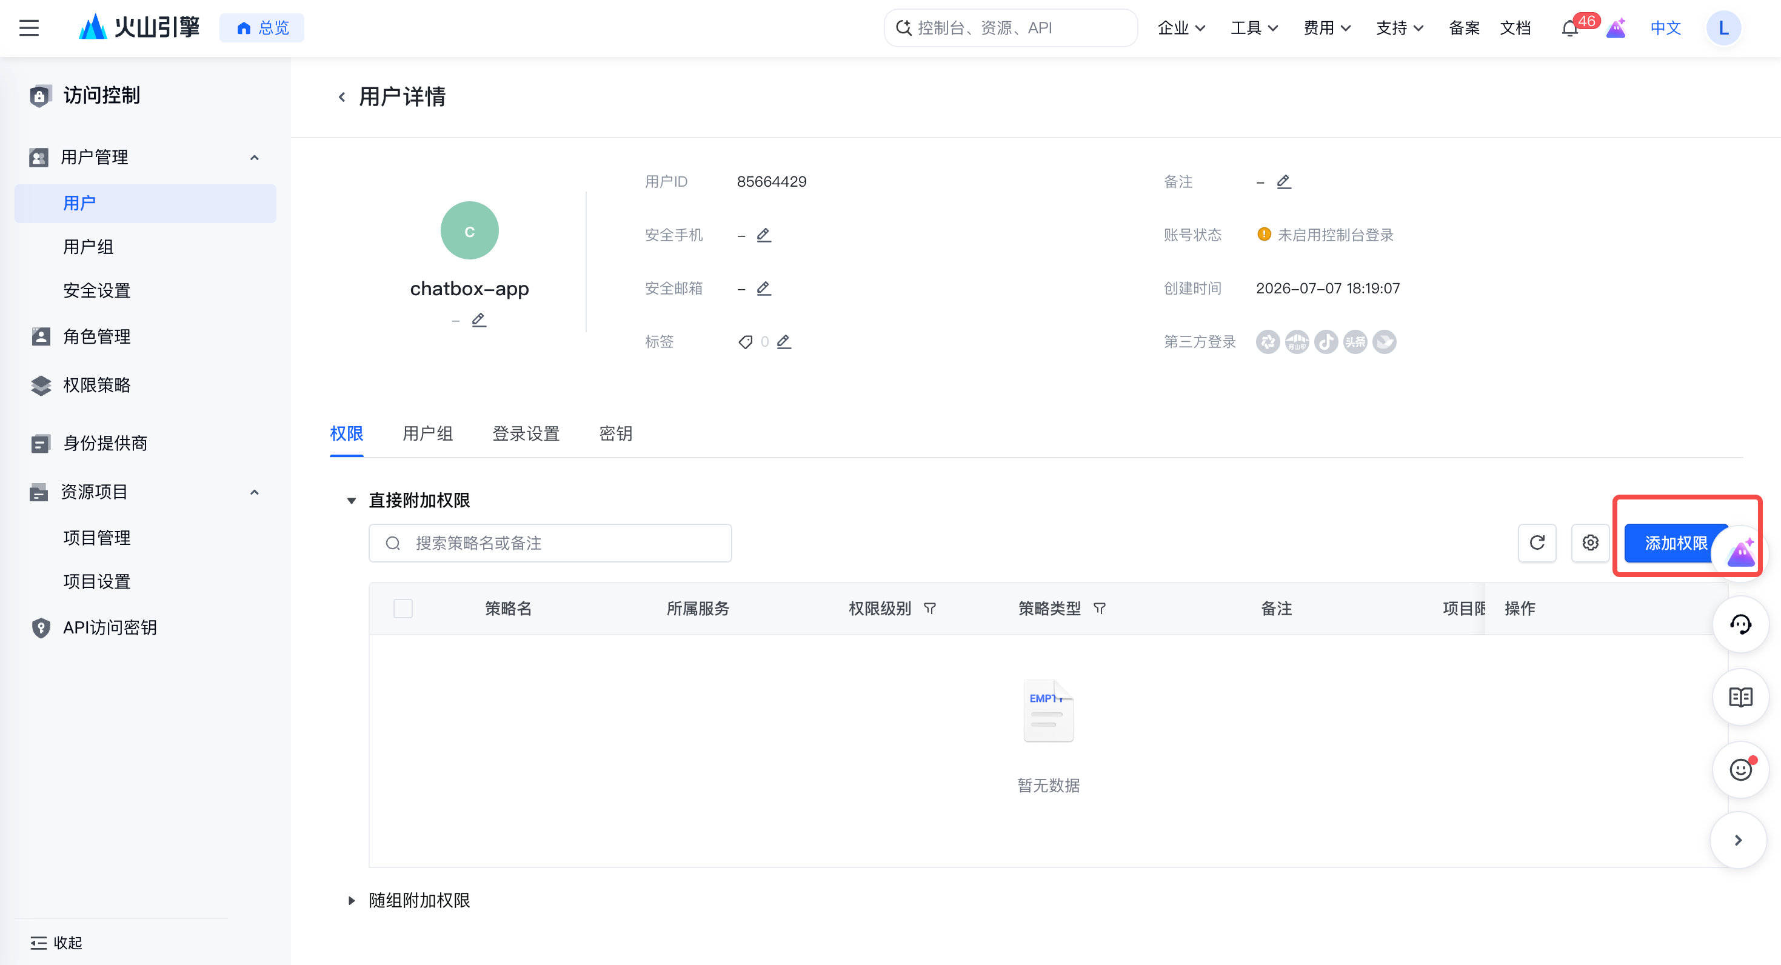This screenshot has width=1781, height=965.
Task: Expand the group attached permissions section
Action: click(x=351, y=901)
